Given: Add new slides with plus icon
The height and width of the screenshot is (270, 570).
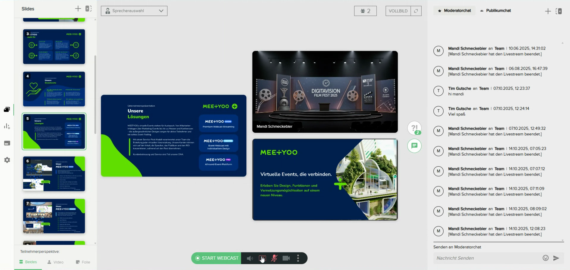Looking at the screenshot, I should 78,9.
